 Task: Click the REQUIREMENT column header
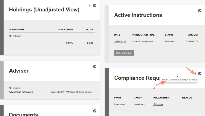pyautogui.click(x=162, y=98)
